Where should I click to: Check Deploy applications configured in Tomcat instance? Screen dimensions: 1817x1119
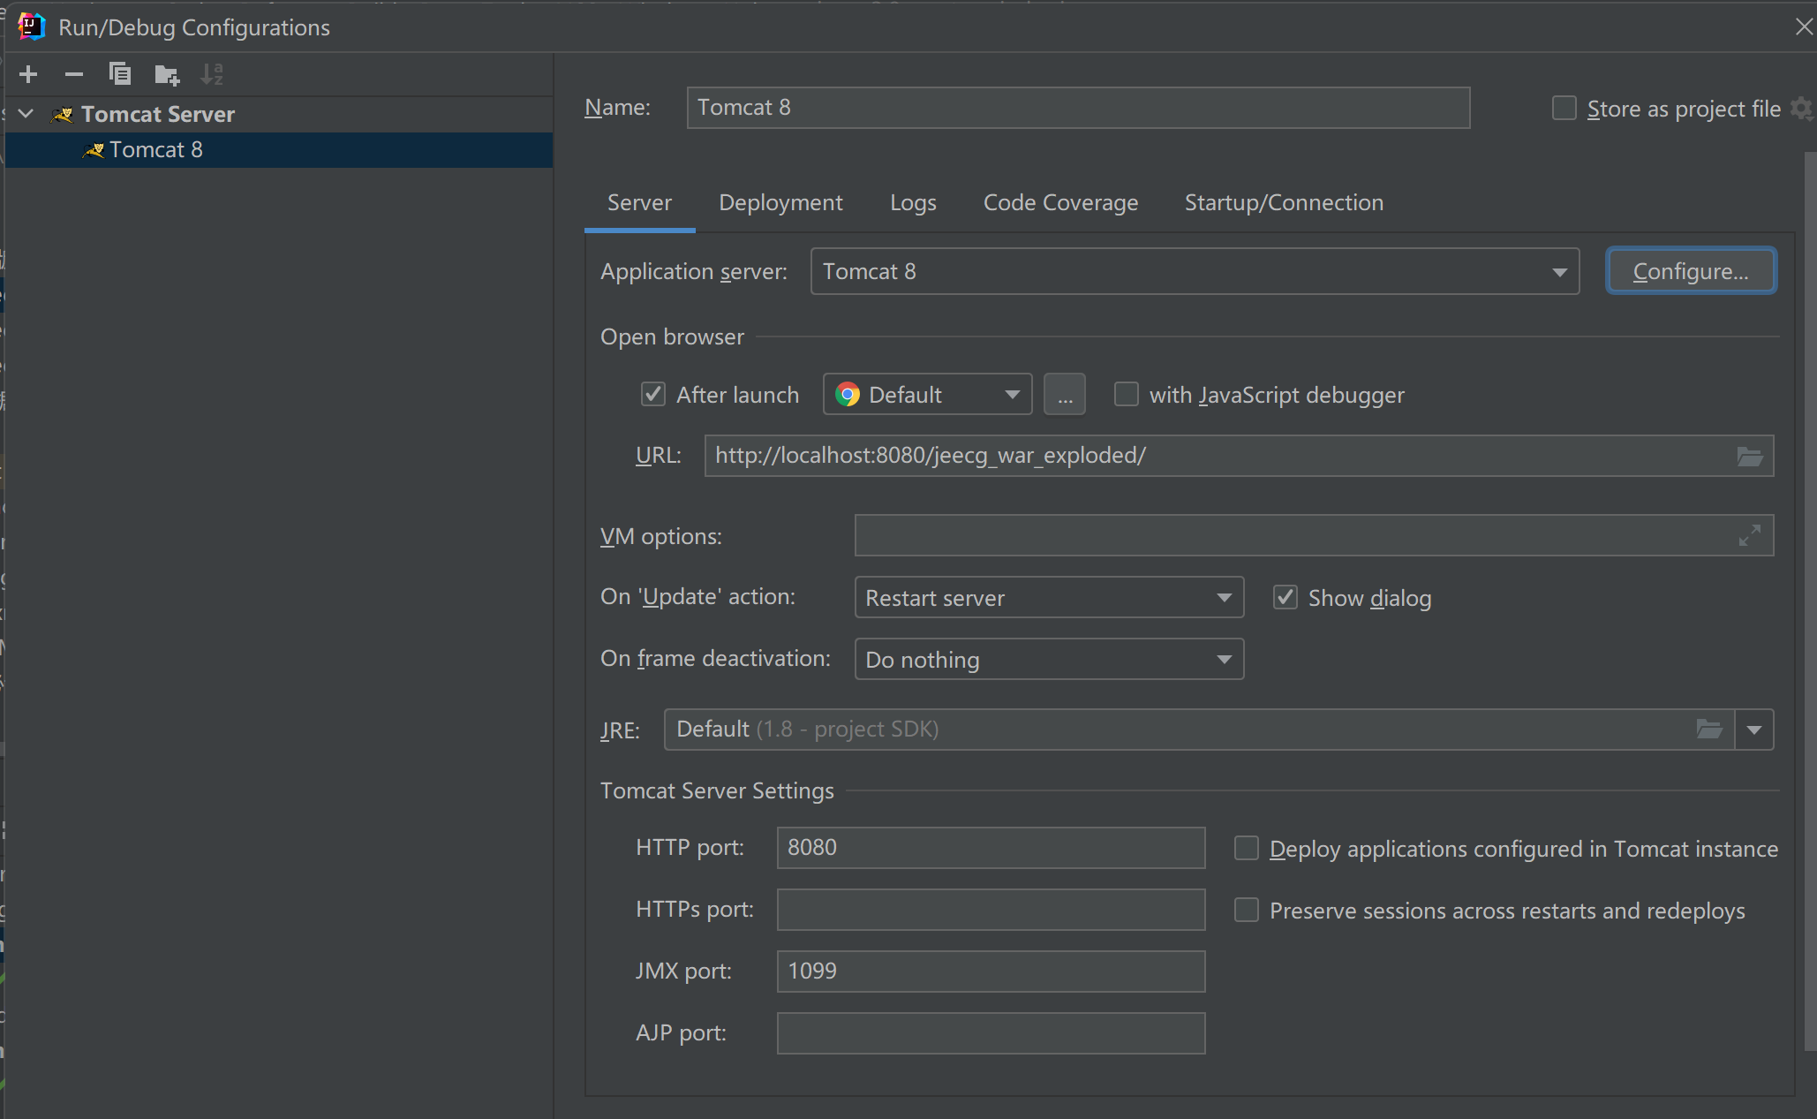(x=1247, y=848)
